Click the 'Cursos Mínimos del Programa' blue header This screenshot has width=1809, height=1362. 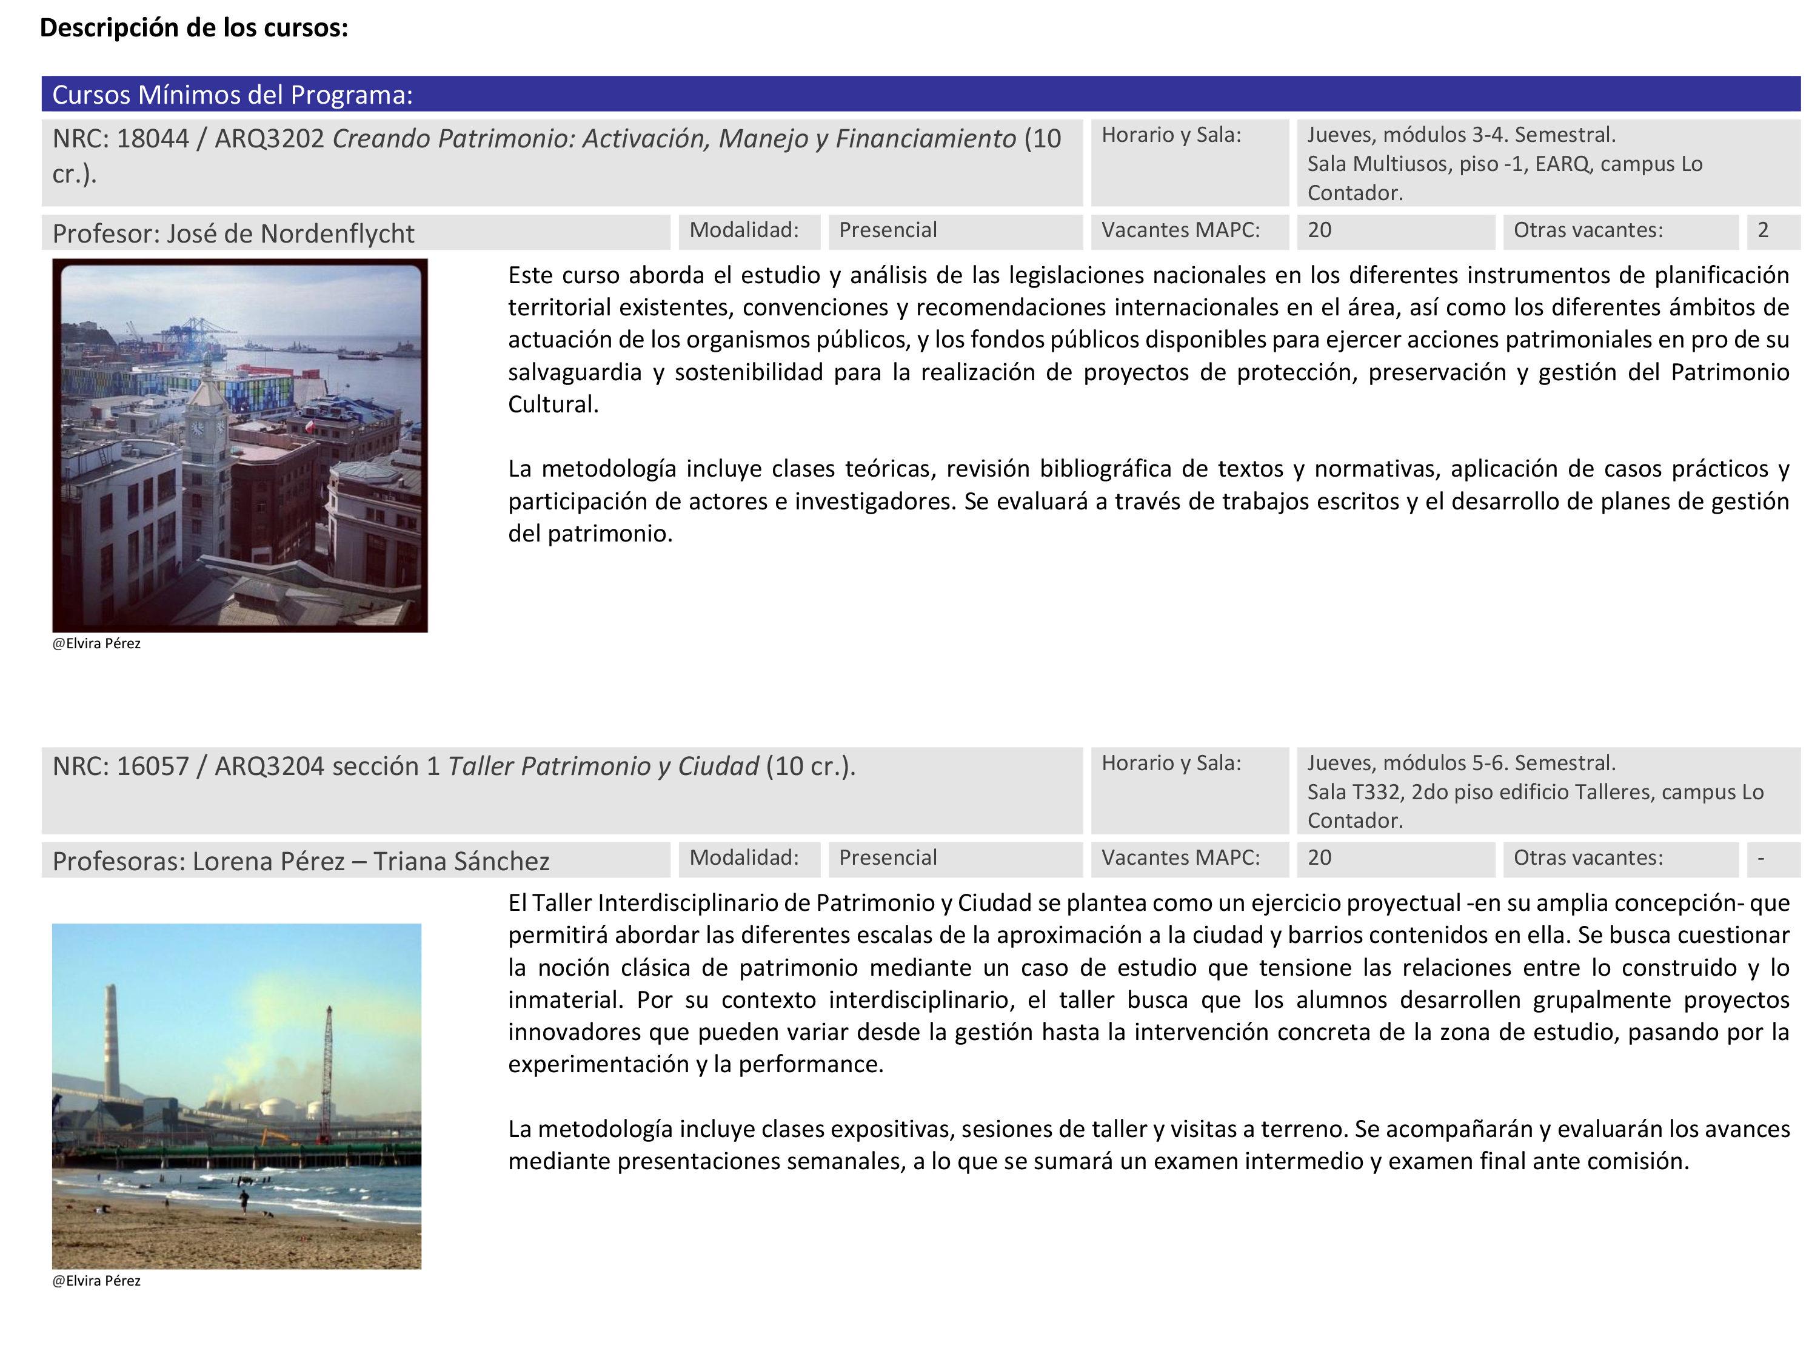(x=232, y=96)
